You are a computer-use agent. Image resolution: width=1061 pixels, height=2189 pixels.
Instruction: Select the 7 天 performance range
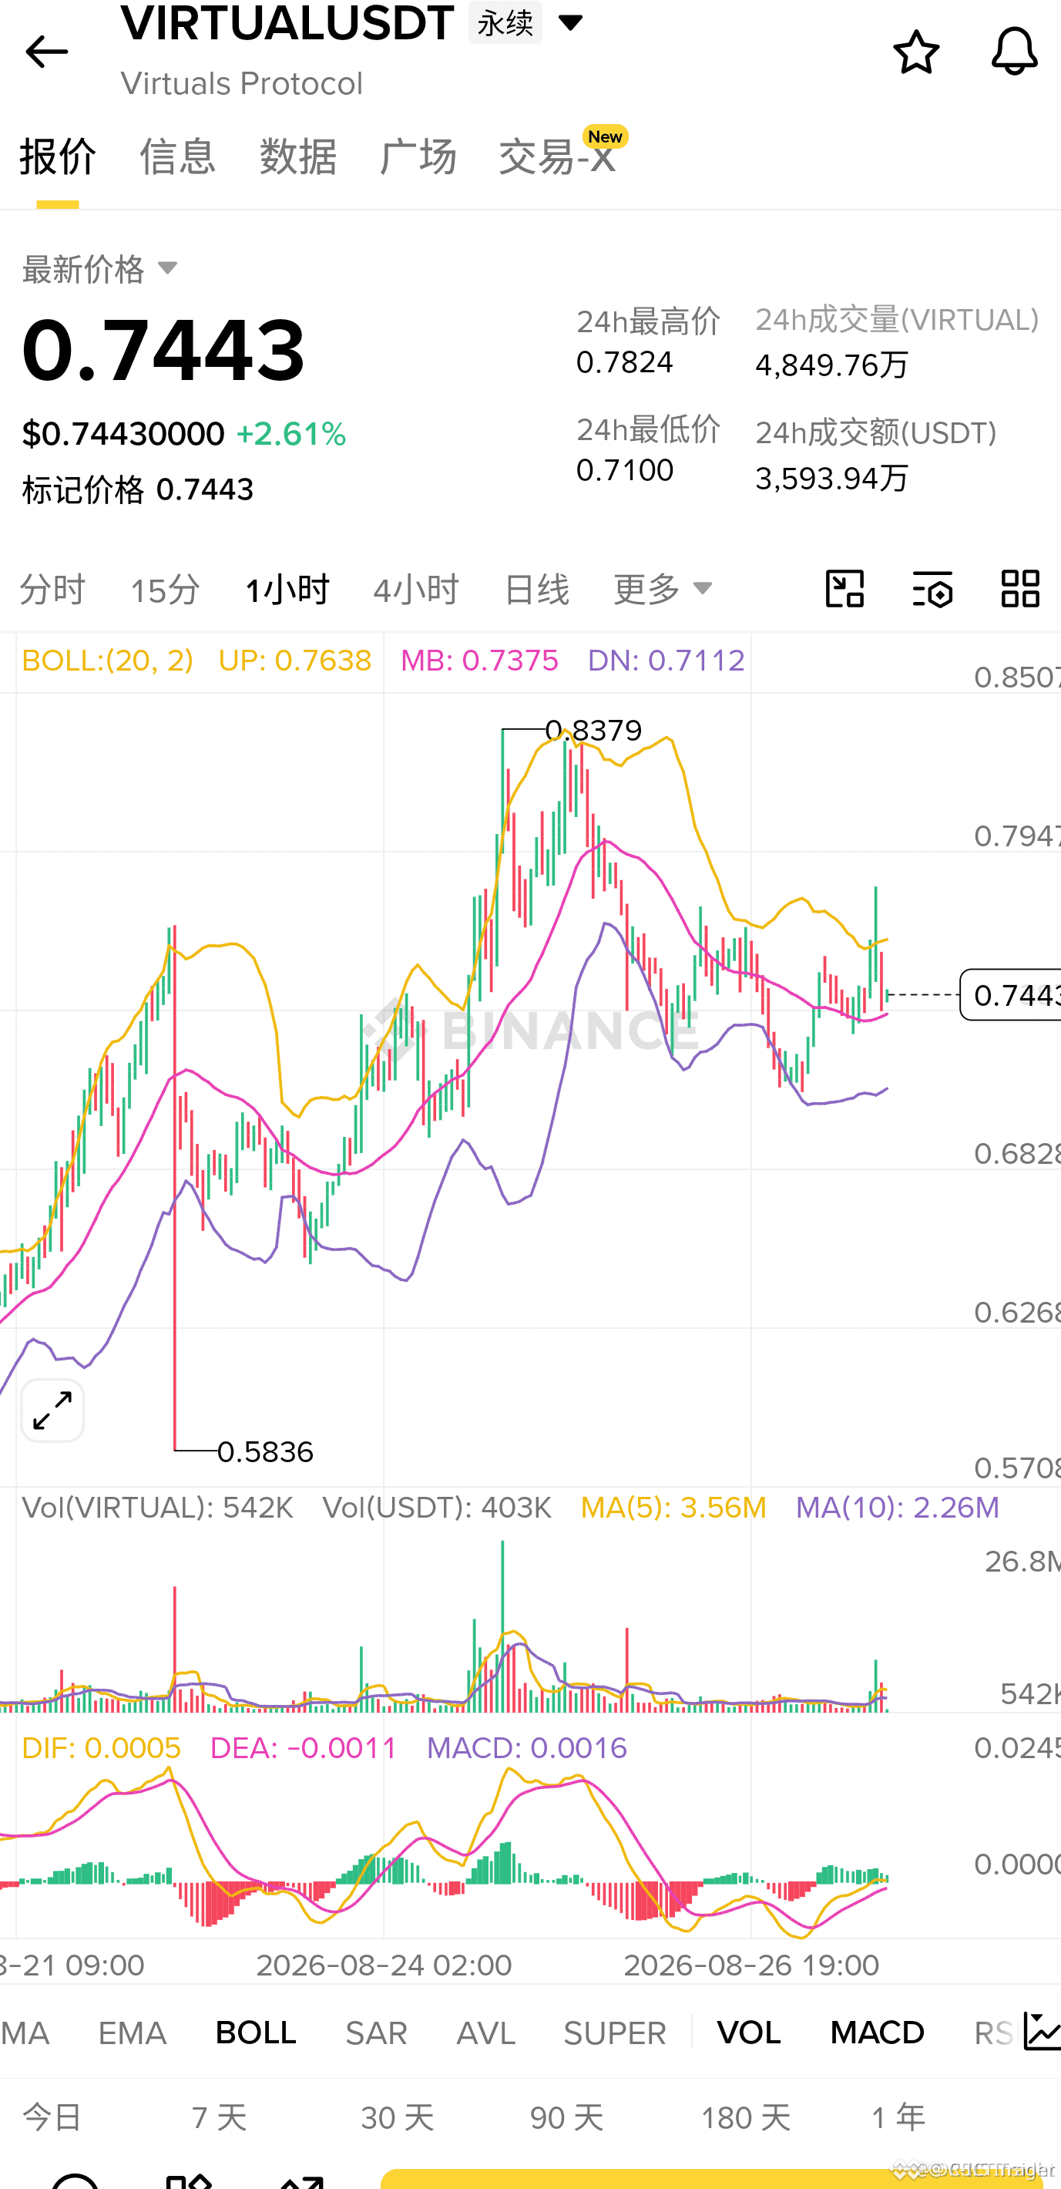[x=219, y=2117]
